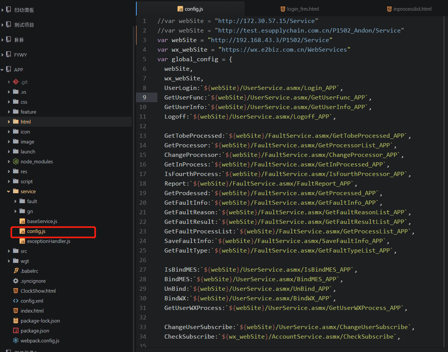The width and height of the screenshot is (448, 352).
Task: Click the npm icon of package.json
Action: point(16,331)
